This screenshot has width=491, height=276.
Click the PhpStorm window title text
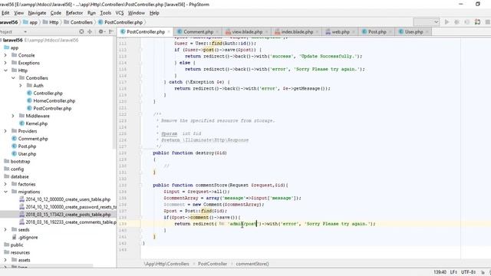(104, 5)
